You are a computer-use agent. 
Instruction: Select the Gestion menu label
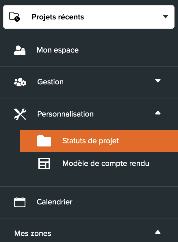pos(51,82)
